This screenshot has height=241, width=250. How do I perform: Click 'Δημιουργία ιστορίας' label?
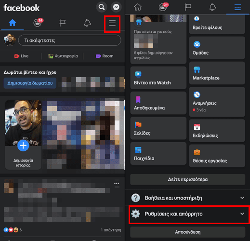pos(23,163)
